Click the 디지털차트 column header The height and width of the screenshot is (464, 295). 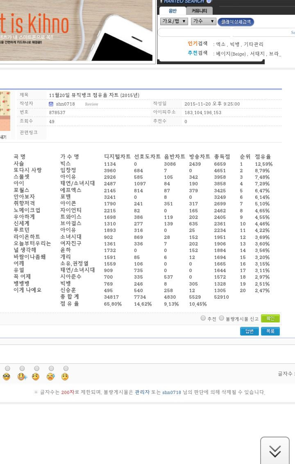[x=117, y=157]
